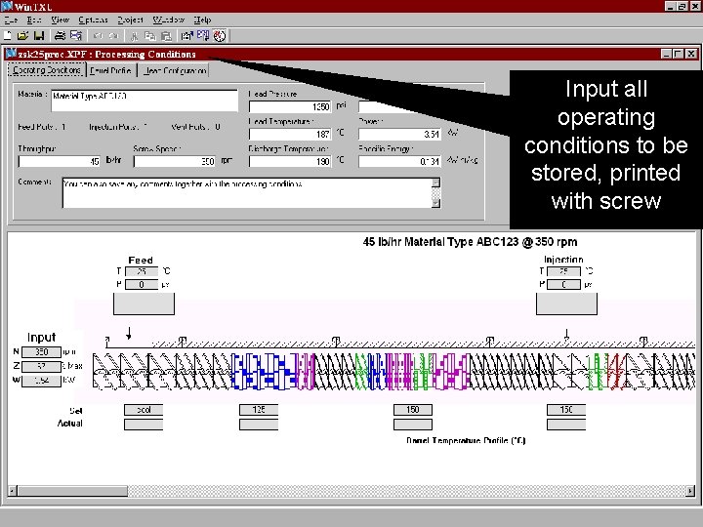The image size is (703, 527).
Task: Switch to the Barrel Profile tab
Action: pyautogui.click(x=110, y=71)
